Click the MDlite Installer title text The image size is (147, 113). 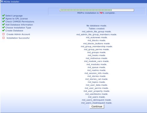click(11, 1)
